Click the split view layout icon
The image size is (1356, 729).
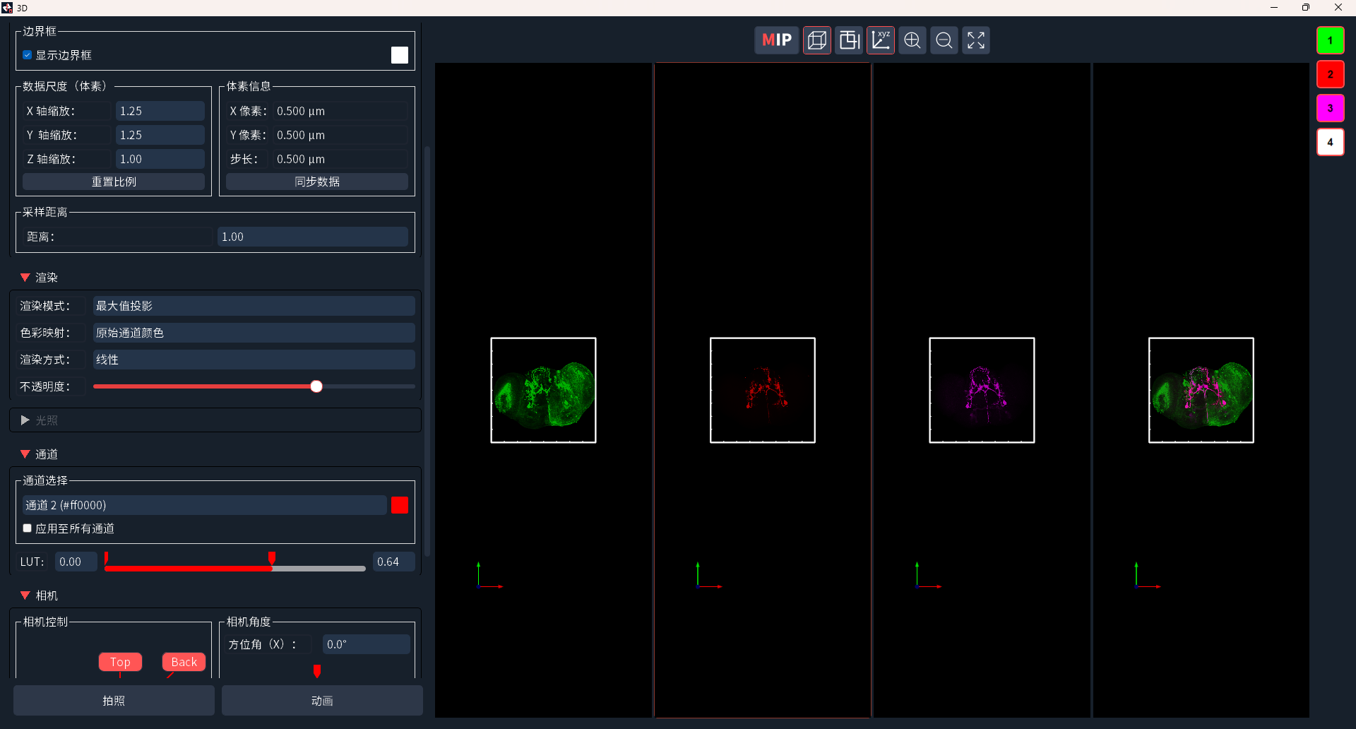click(x=849, y=40)
